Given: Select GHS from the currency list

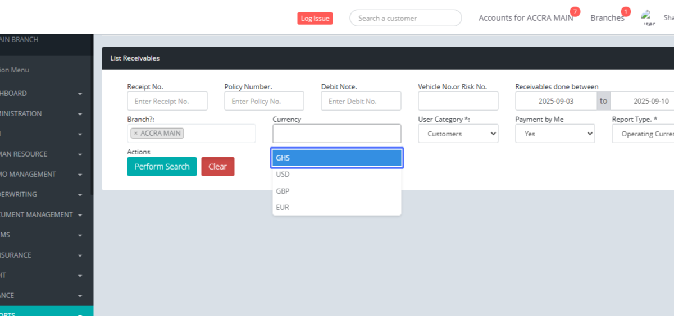Looking at the screenshot, I should click(x=336, y=158).
